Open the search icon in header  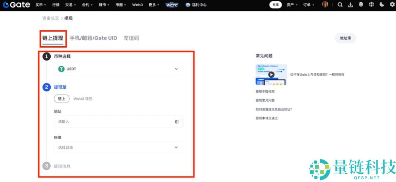340,5
